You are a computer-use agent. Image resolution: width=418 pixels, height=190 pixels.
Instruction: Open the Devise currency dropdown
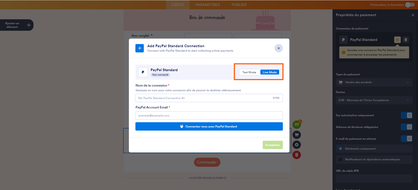(x=374, y=100)
